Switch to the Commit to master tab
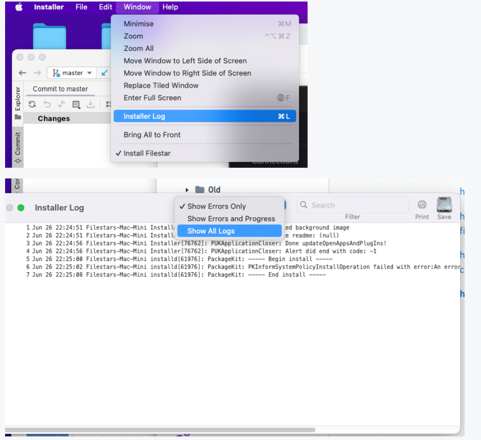Image resolution: width=481 pixels, height=440 pixels. coord(60,89)
